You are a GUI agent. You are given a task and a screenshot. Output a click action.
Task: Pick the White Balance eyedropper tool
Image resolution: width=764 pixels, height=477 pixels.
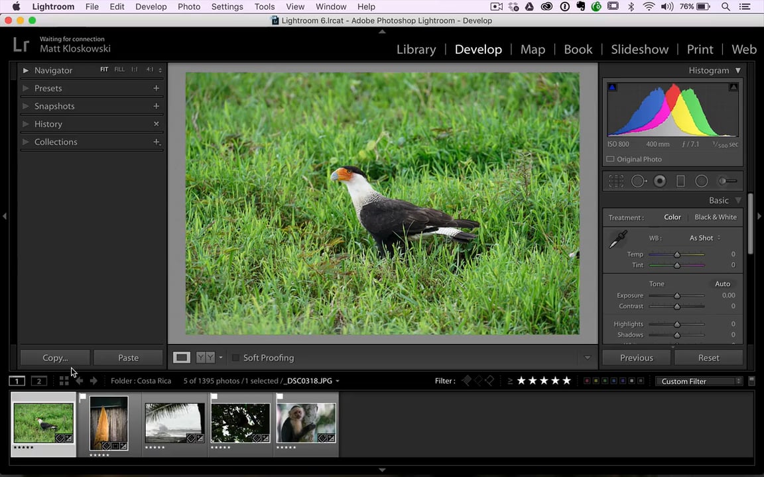pos(618,240)
